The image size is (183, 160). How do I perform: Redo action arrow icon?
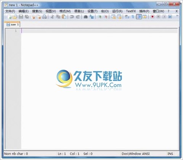click(78, 17)
